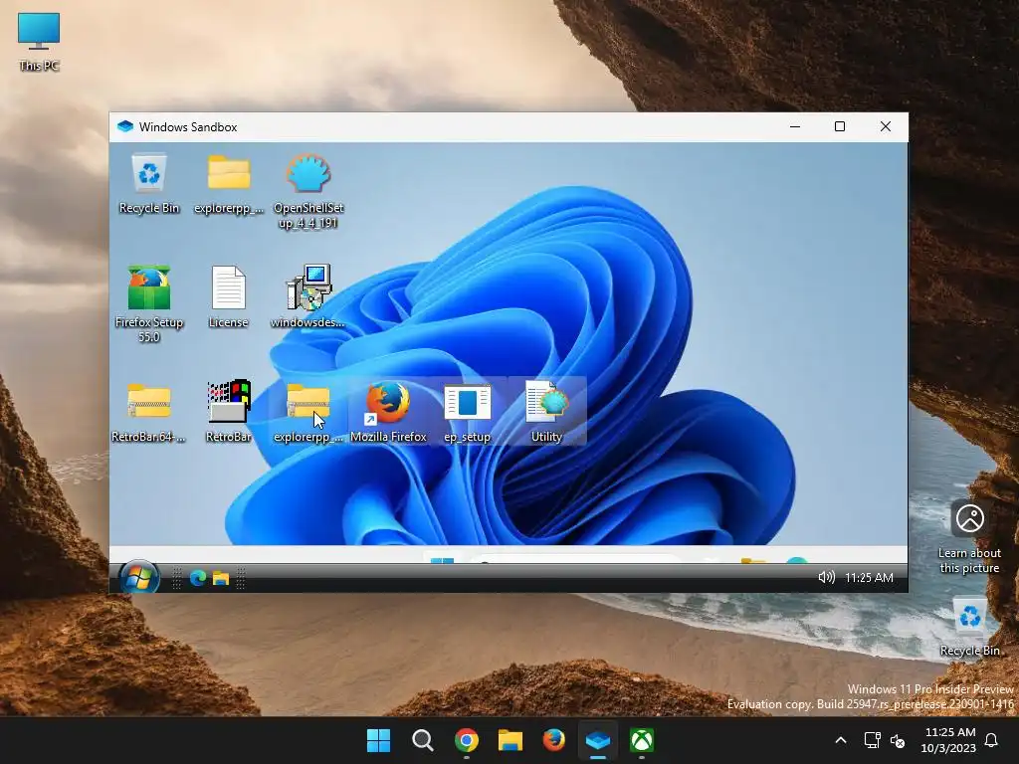The height and width of the screenshot is (764, 1019).
Task: Click the 11:25 AM clock in Sandbox taskbar
Action: pyautogui.click(x=869, y=578)
